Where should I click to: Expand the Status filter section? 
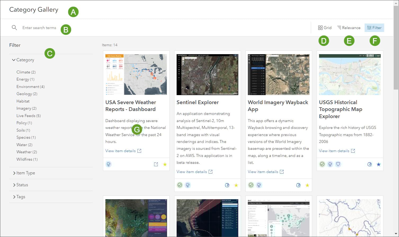tap(20, 185)
